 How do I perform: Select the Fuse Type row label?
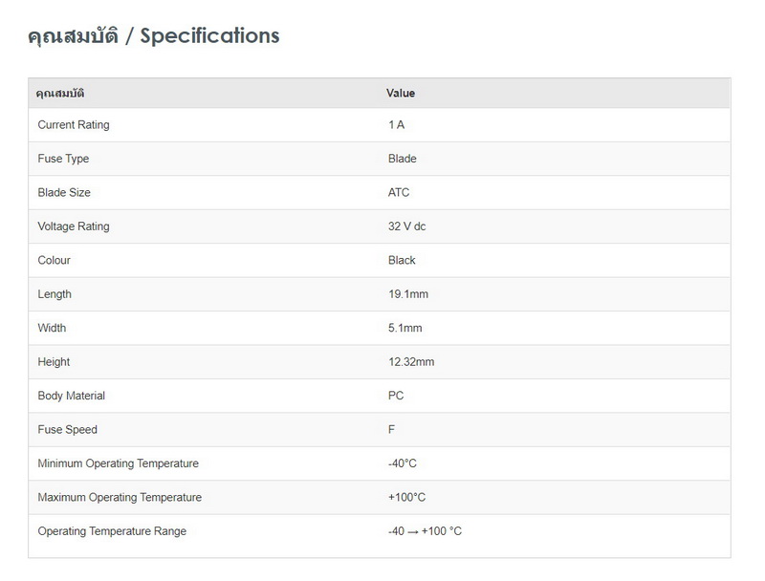63,159
